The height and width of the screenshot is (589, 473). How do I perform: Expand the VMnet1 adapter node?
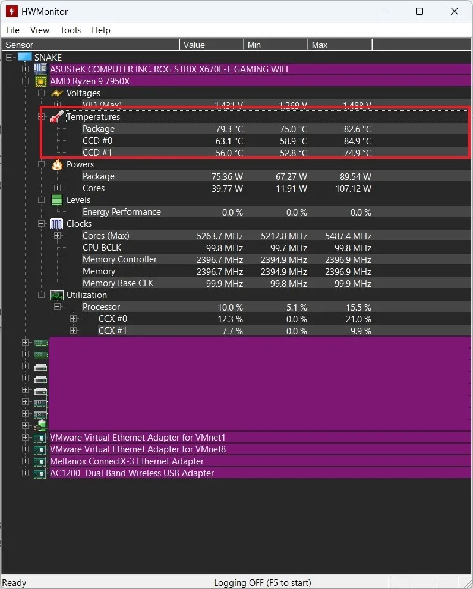25,437
